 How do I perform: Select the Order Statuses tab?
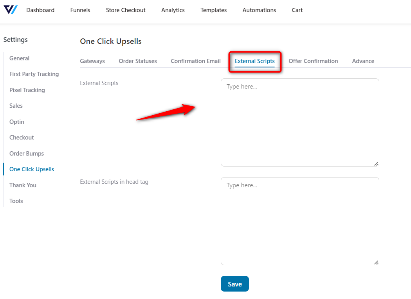138,61
